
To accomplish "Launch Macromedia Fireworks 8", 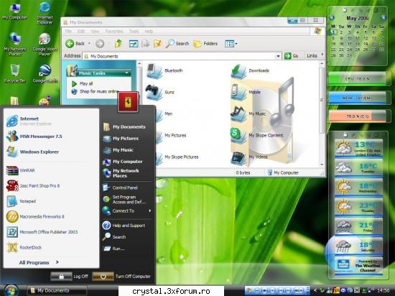I will point(35,217).
